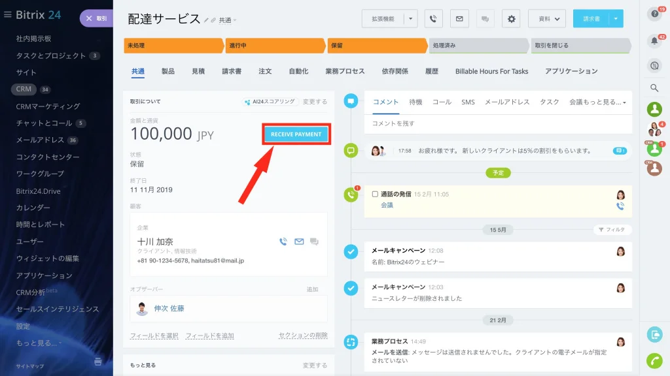Open the 資料 dropdown
This screenshot has height=376, width=670.
click(547, 19)
